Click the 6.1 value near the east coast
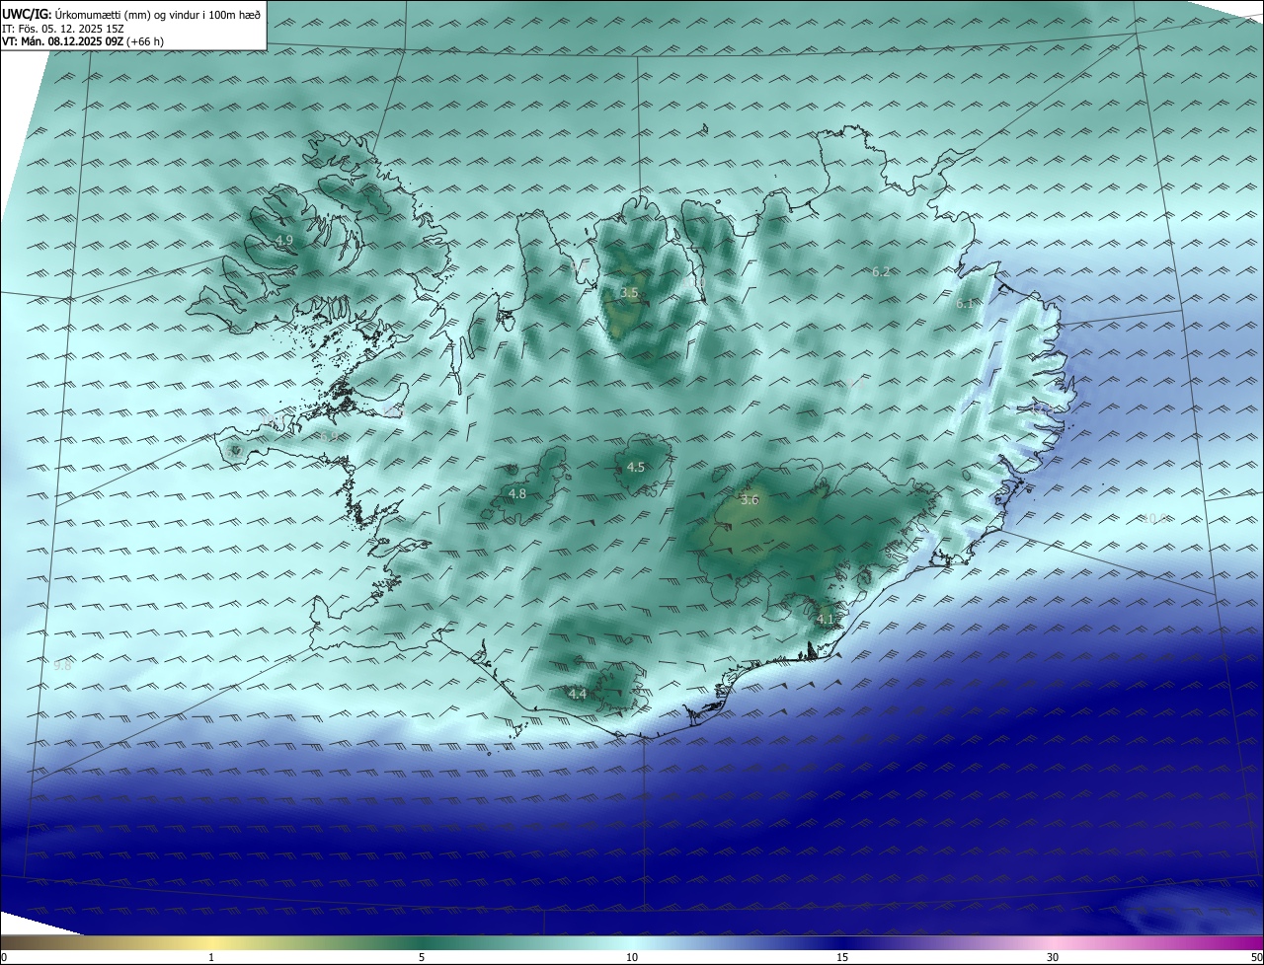Image resolution: width=1264 pixels, height=965 pixels. click(x=965, y=304)
